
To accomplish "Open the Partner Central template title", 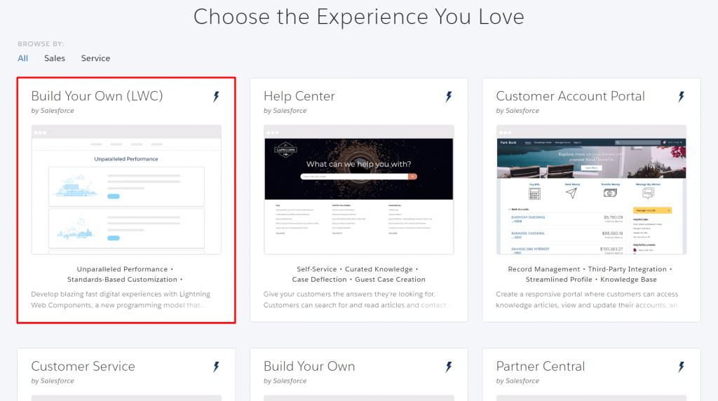I will click(x=541, y=366).
